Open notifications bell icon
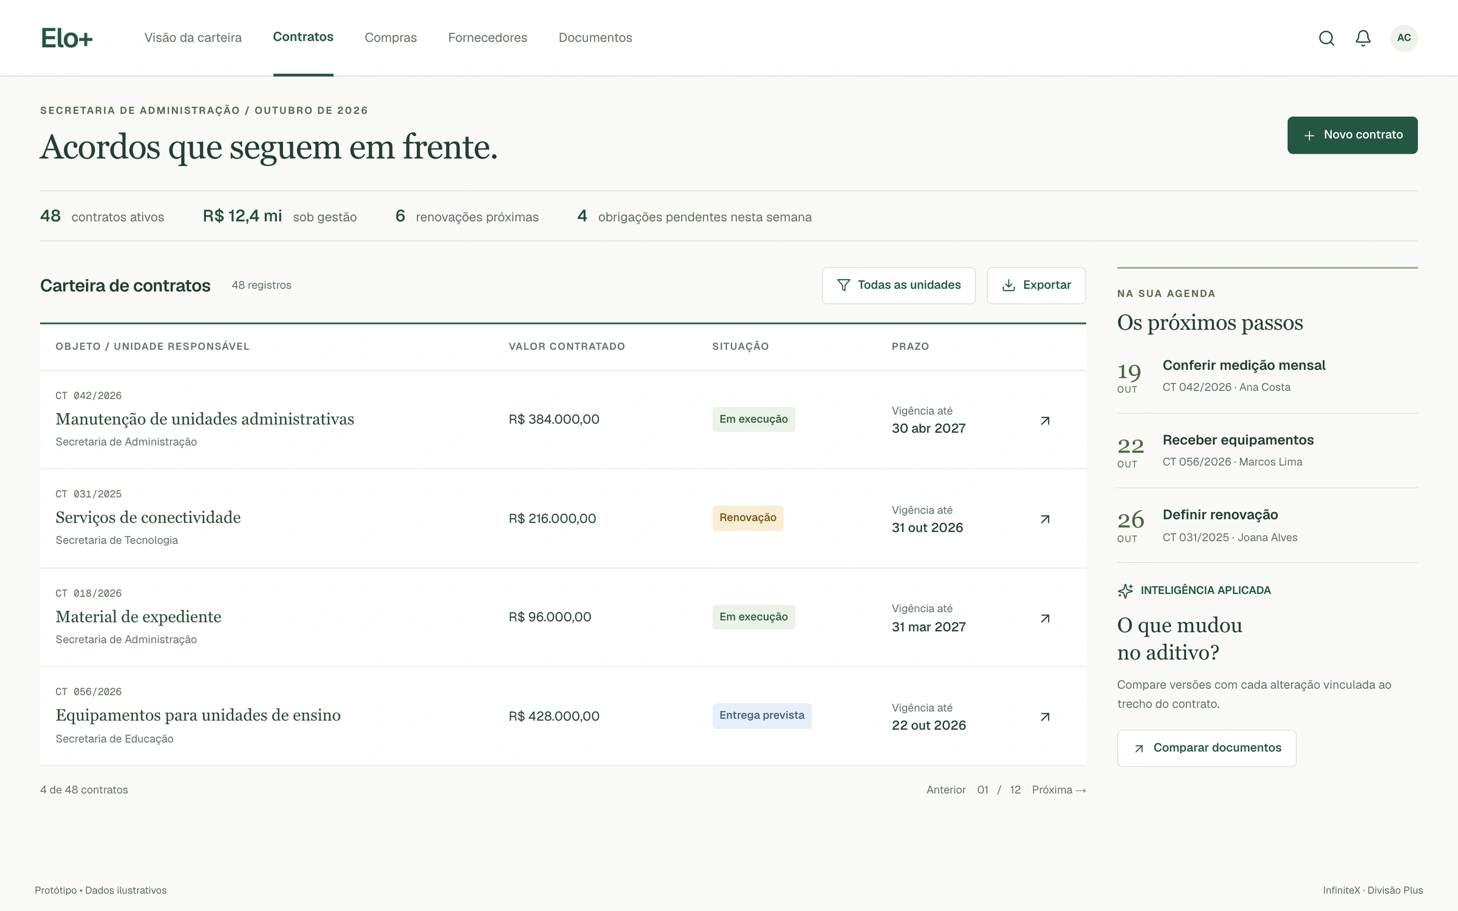Screen dimensions: 1458x911 (1363, 38)
